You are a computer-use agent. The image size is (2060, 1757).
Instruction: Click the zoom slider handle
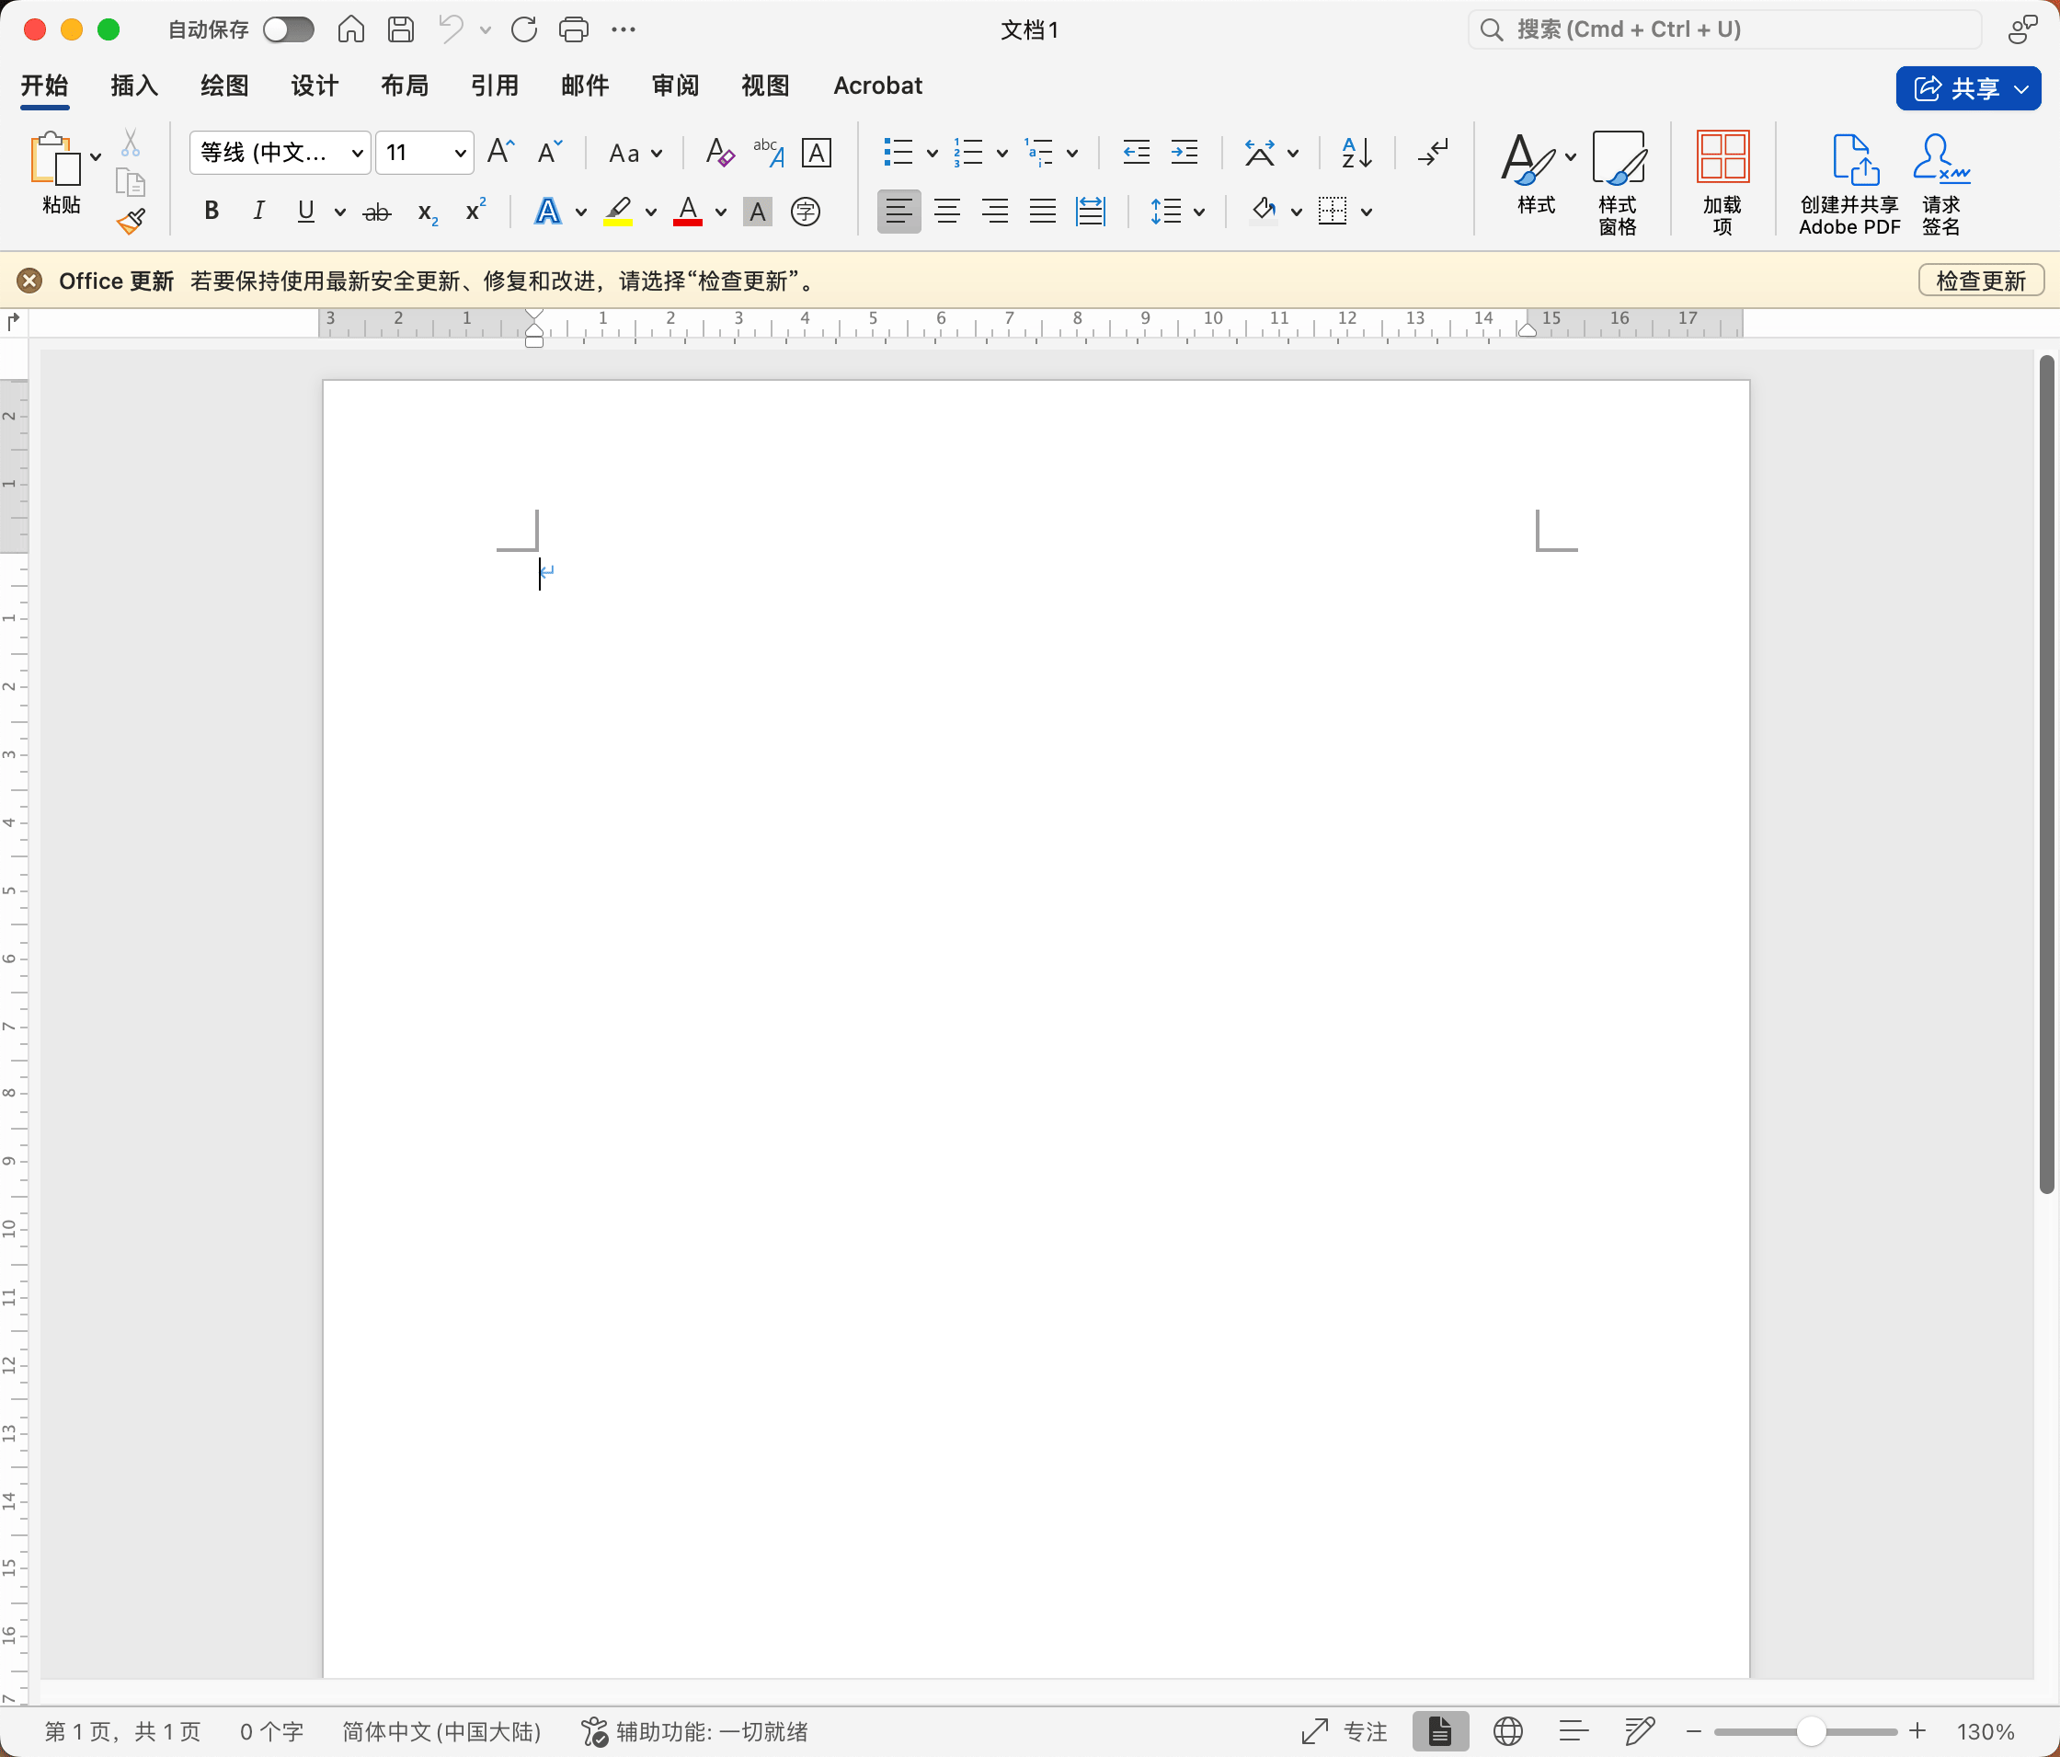1812,1731
